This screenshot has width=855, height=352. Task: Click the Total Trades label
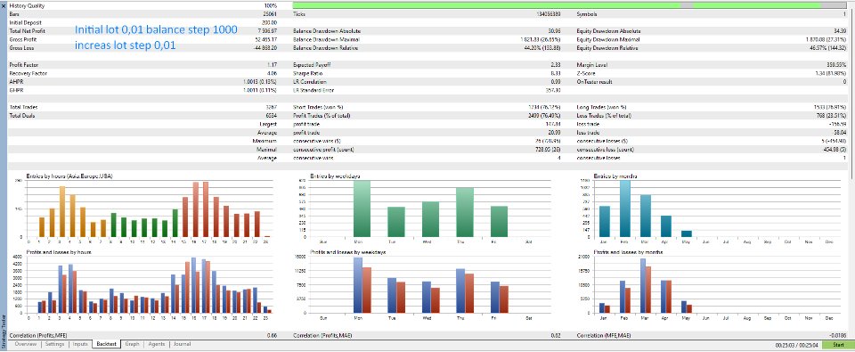click(x=23, y=108)
